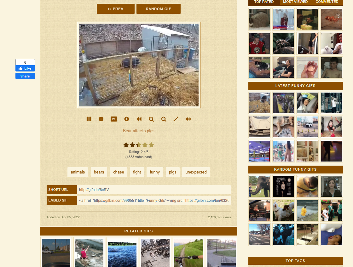Open the elephant thumbnail in Random GIFs
This screenshot has height=267, width=353.
click(x=260, y=186)
